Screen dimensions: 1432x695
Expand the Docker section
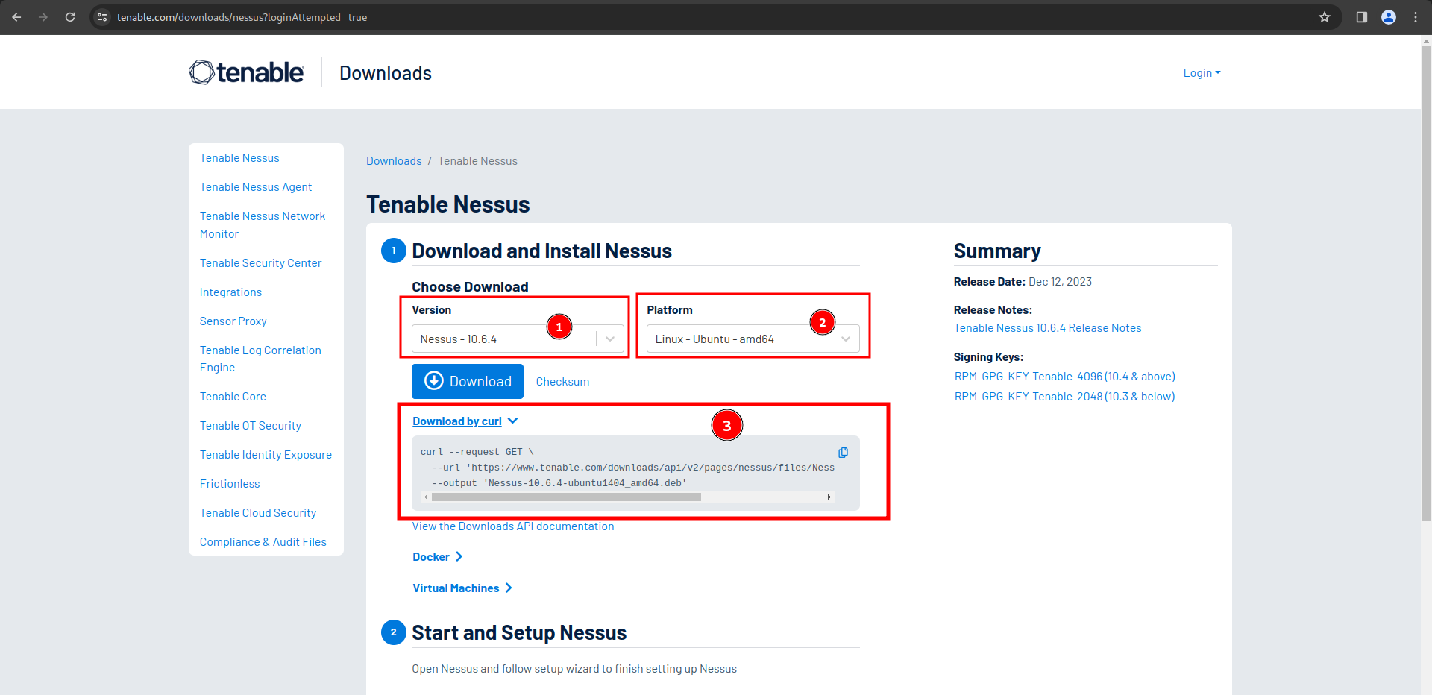point(438,557)
